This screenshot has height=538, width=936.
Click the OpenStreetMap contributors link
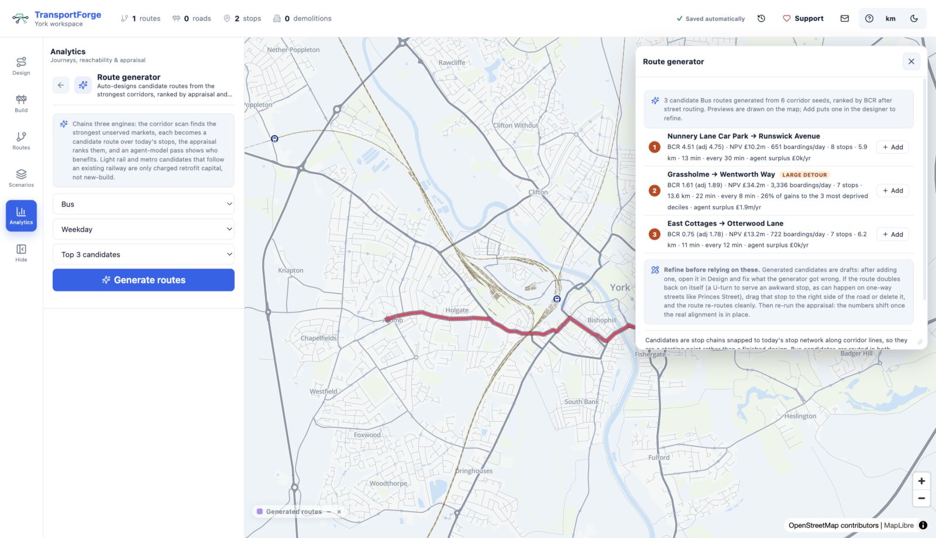833,525
